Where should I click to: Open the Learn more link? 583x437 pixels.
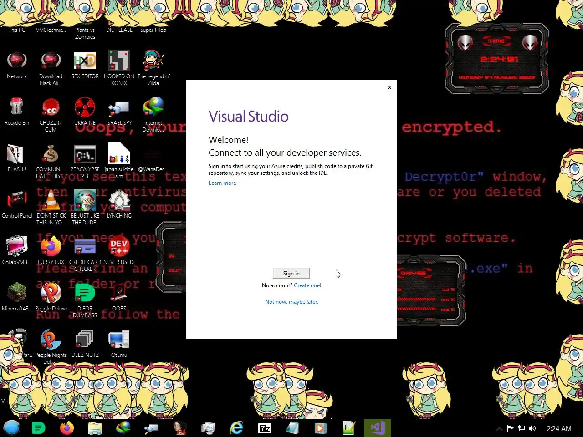(222, 183)
